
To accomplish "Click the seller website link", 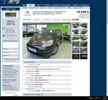I will pyautogui.click(x=11, y=35).
